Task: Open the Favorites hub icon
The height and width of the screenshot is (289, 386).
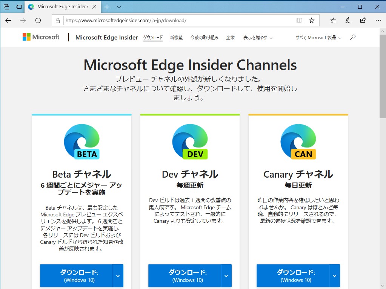Action: pyautogui.click(x=332, y=20)
